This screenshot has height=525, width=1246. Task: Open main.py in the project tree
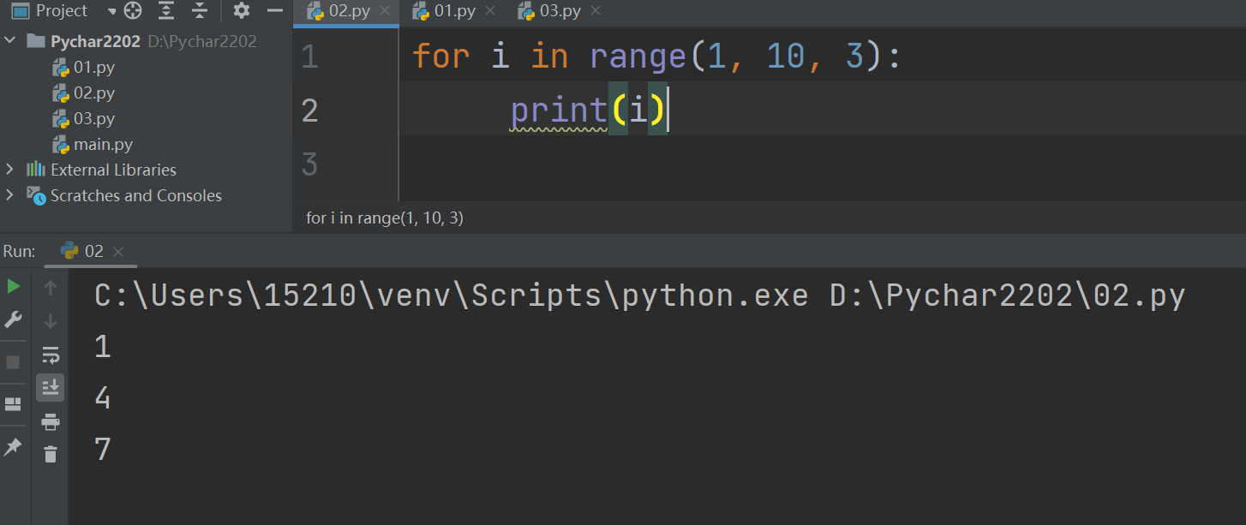pyautogui.click(x=103, y=144)
